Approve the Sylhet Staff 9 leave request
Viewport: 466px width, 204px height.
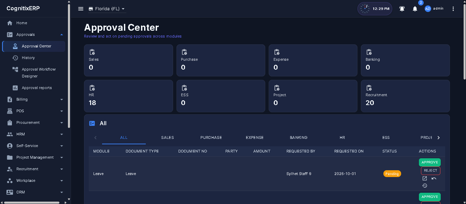click(x=430, y=162)
